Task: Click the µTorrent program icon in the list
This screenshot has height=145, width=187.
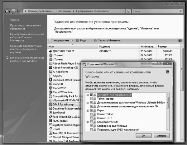Action: pos(50,55)
